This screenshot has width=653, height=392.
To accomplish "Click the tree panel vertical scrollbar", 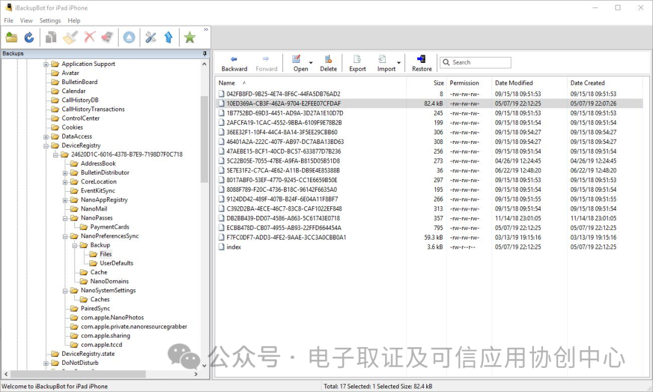I will coord(204,139).
